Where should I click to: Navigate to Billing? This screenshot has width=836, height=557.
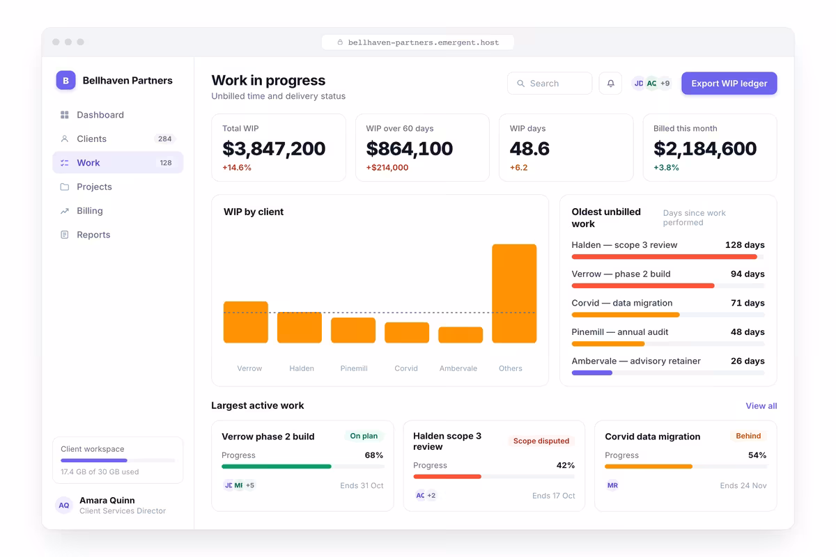(118, 211)
